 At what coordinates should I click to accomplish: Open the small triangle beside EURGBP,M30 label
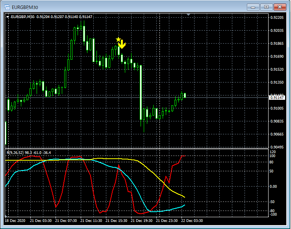click(7, 16)
